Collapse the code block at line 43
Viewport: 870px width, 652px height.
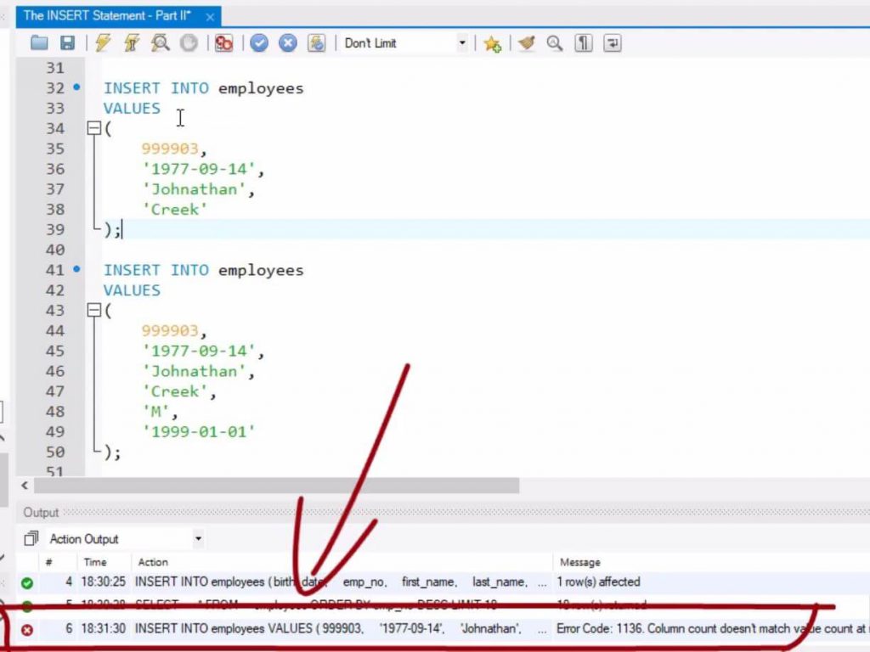click(93, 311)
